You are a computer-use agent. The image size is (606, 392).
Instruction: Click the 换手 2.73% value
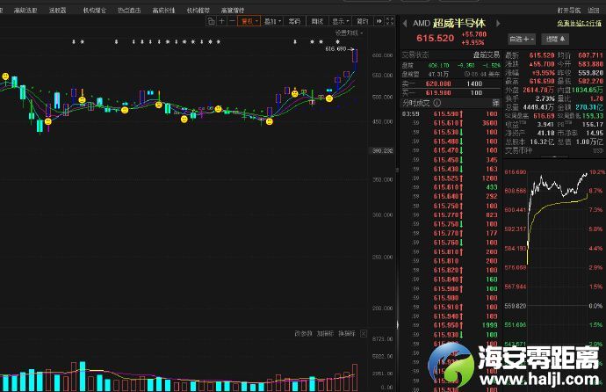[544, 98]
